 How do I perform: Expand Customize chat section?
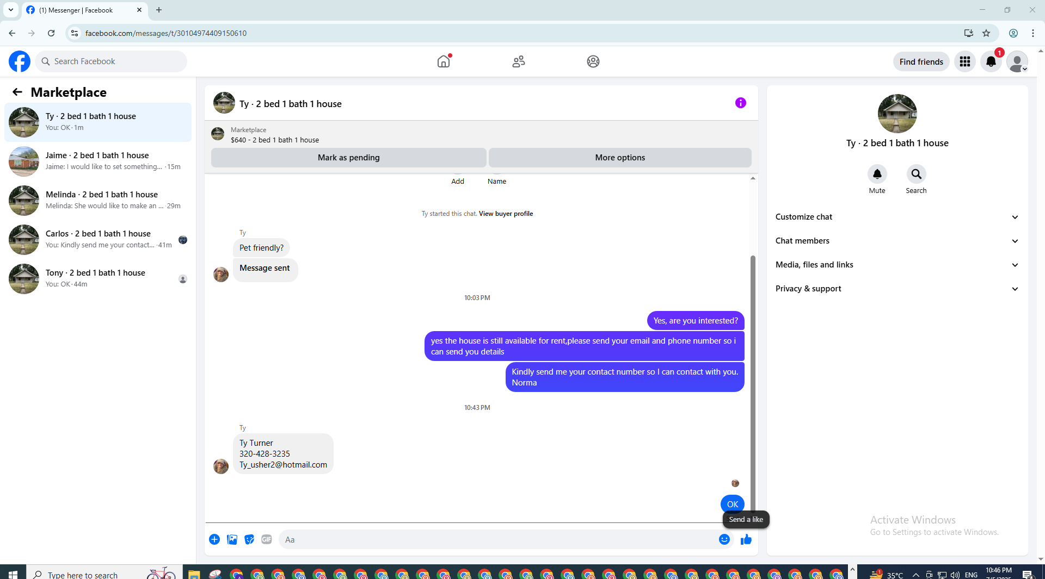897,217
